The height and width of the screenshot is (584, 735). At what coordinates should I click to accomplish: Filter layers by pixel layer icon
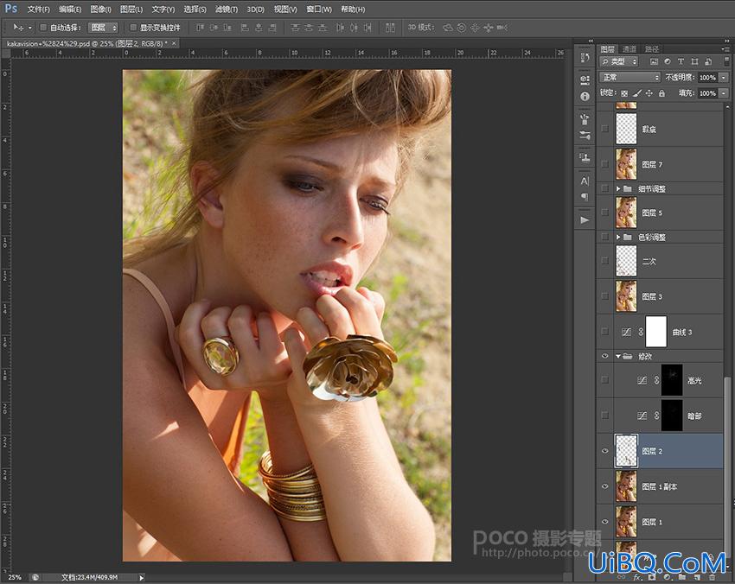[x=654, y=61]
